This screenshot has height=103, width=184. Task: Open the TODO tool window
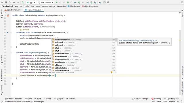coord(28,99)
